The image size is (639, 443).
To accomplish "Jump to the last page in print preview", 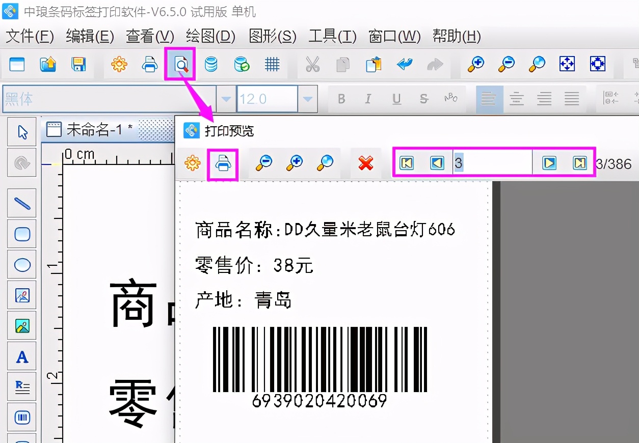I will click(580, 163).
